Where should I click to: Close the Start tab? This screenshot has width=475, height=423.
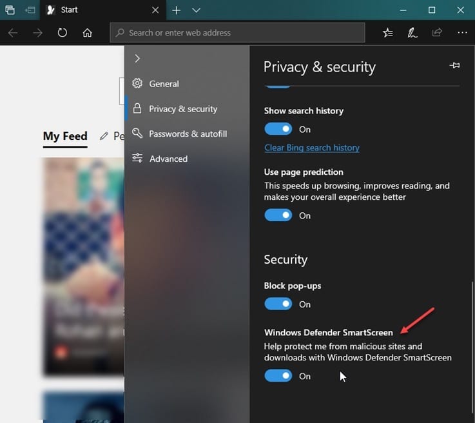[x=155, y=10]
